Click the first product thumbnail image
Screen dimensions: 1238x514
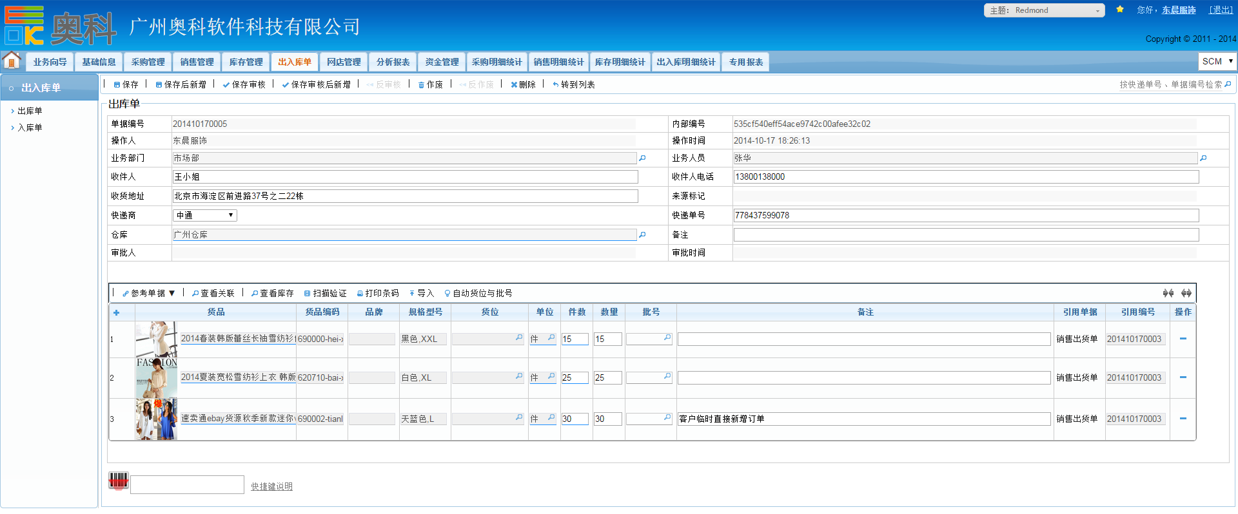click(x=156, y=339)
